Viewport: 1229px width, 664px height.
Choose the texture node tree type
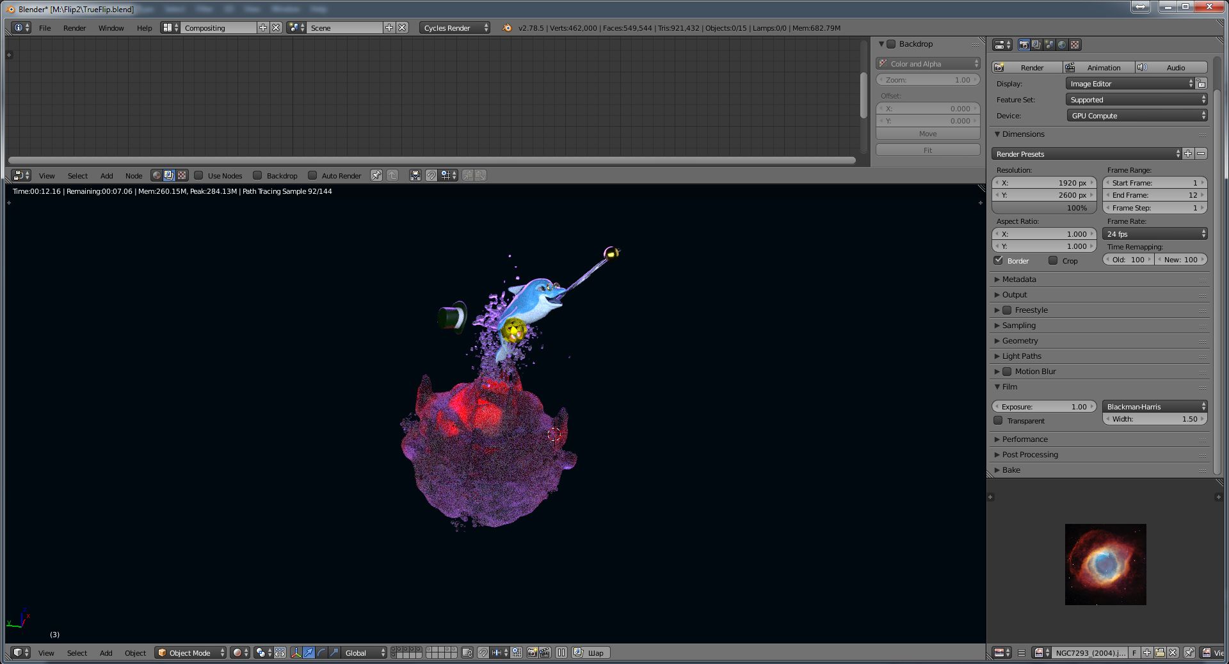tap(182, 175)
